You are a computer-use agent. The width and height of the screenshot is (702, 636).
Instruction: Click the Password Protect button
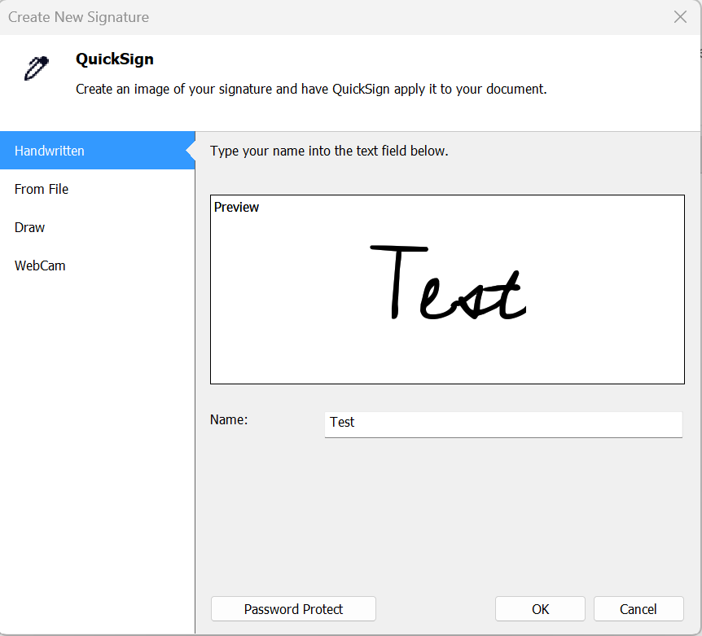[x=293, y=608]
